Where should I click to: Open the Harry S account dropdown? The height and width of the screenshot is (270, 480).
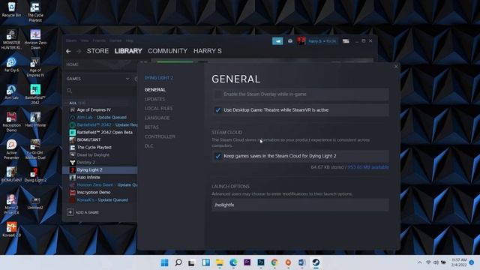tap(322, 41)
